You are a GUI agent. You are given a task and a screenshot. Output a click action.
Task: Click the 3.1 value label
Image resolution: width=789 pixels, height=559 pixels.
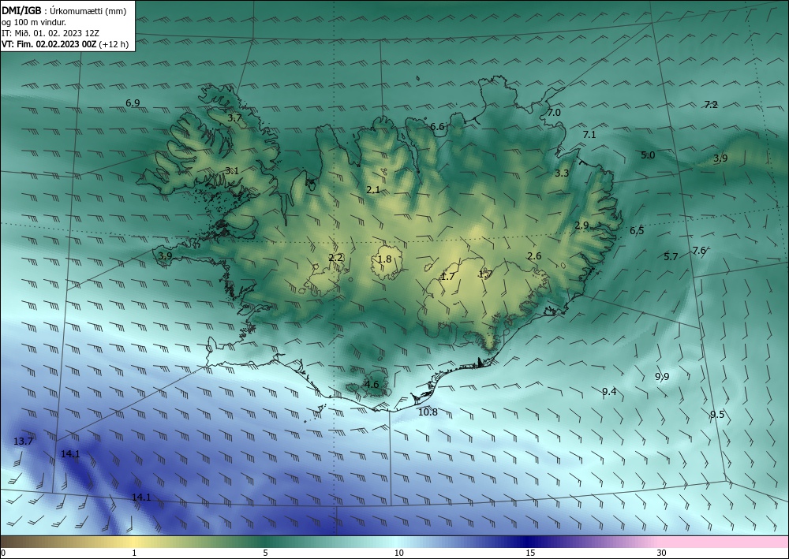231,171
